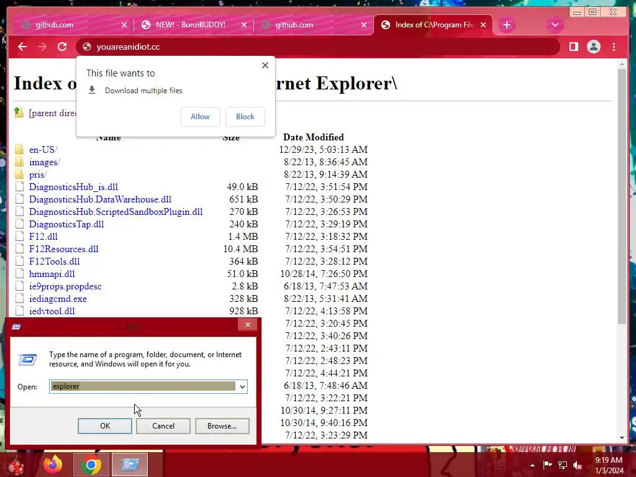
Task: Open hmmapi.dll link
Action: coord(52,274)
